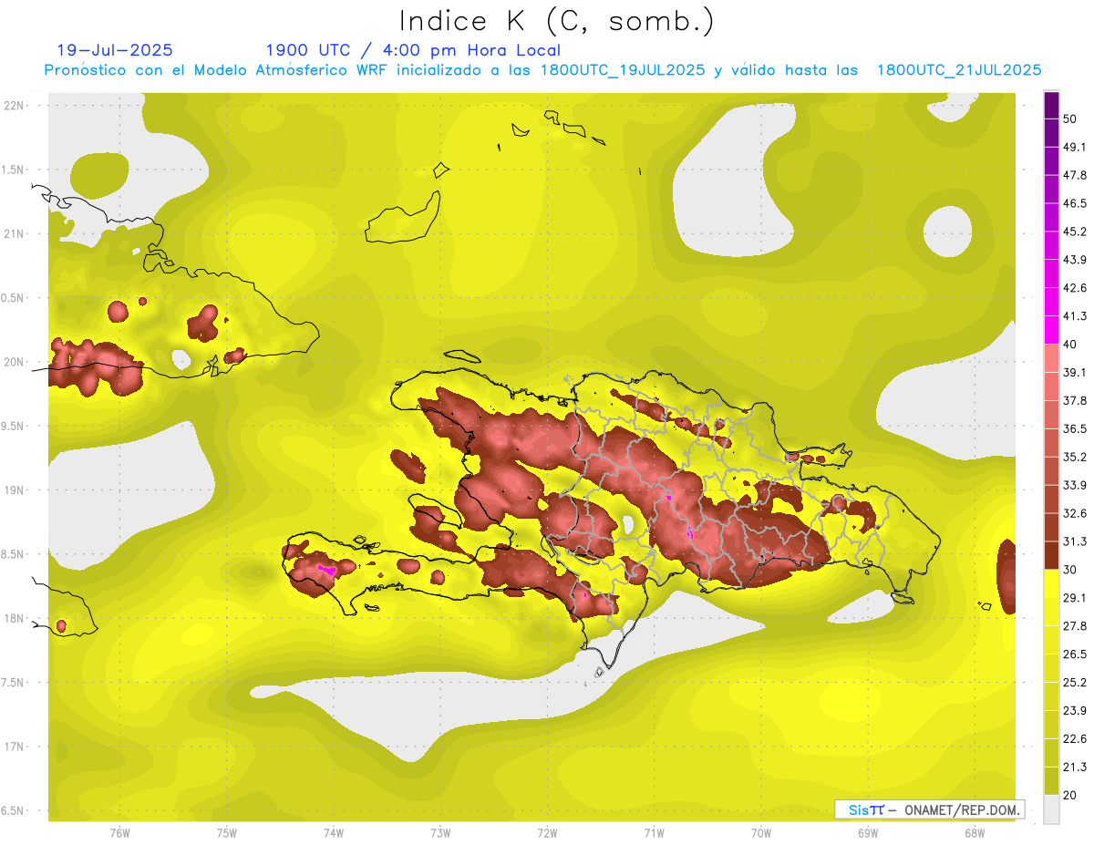The width and height of the screenshot is (1094, 845).
Task: Click "1900 UTC / 4:00 pm Hora Local"
Action: [x=413, y=50]
